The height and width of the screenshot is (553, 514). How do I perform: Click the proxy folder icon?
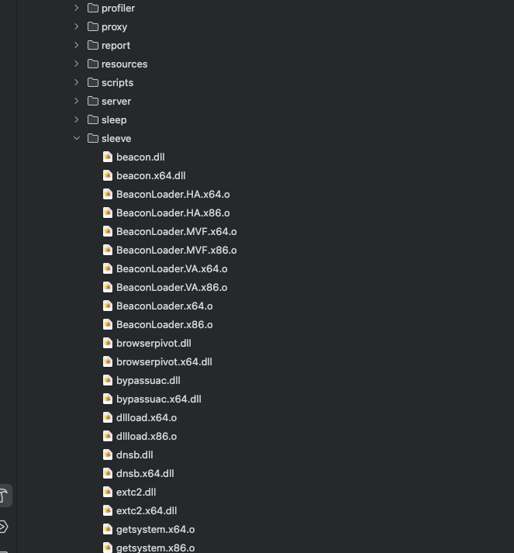[93, 26]
